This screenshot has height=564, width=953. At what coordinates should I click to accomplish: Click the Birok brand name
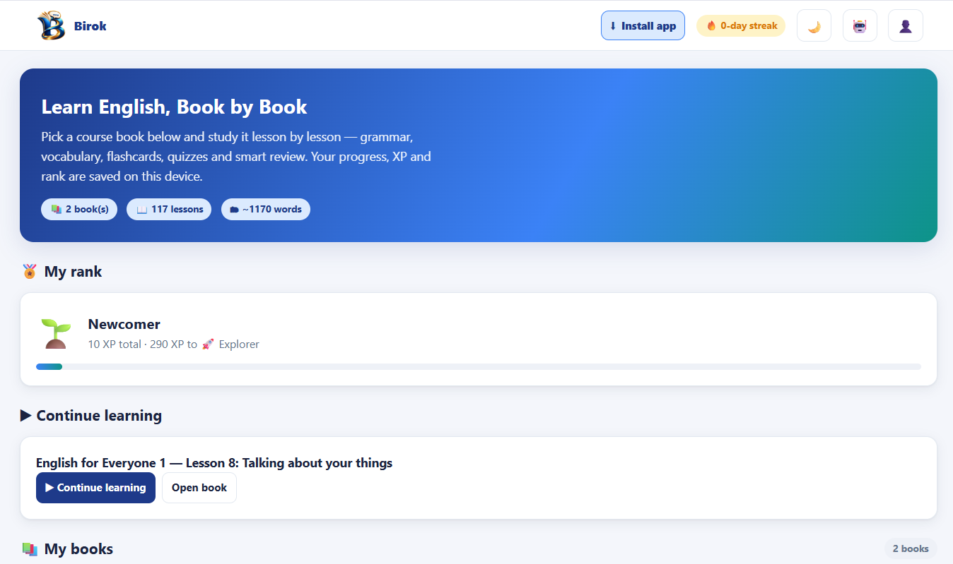click(90, 26)
